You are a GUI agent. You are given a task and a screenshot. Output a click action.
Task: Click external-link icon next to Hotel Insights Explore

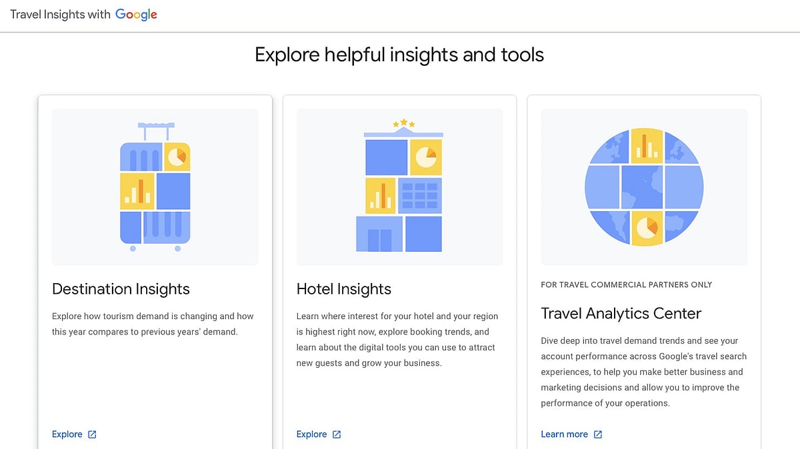(x=338, y=434)
